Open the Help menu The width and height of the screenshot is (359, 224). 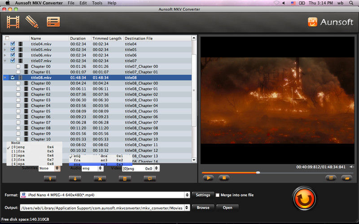click(x=112, y=3)
